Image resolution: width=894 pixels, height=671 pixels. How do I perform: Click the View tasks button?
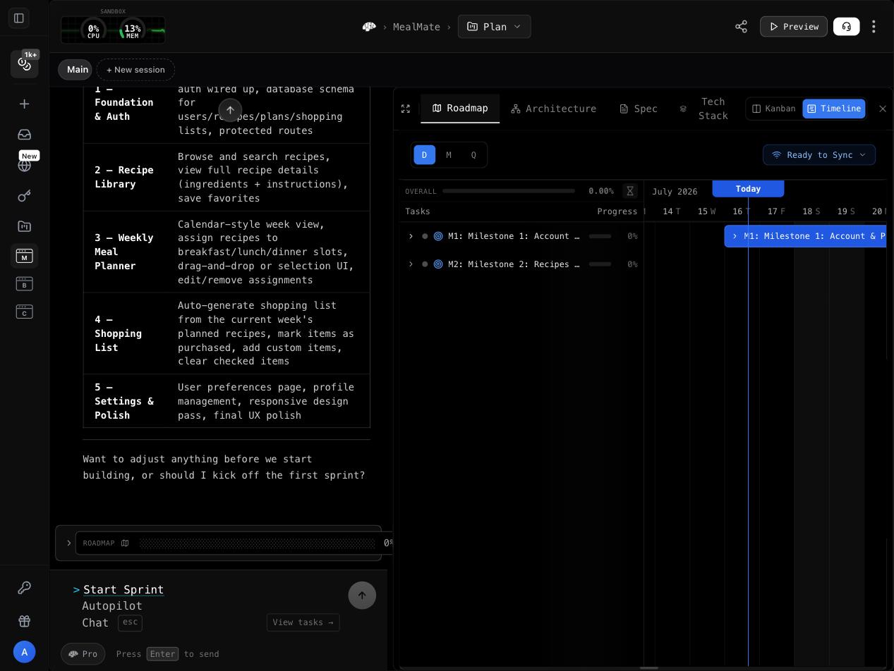(x=303, y=622)
